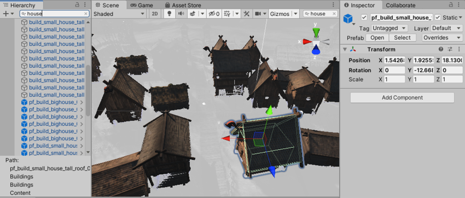Click the tools wrench icon in scene toolbar
The width and height of the screenshot is (465, 198).
point(246,14)
